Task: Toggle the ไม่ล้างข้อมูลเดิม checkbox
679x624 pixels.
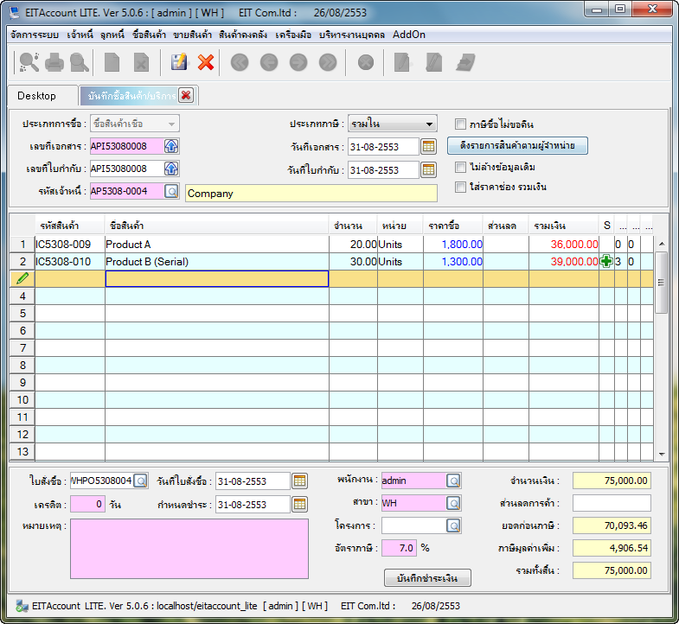Action: click(x=461, y=167)
